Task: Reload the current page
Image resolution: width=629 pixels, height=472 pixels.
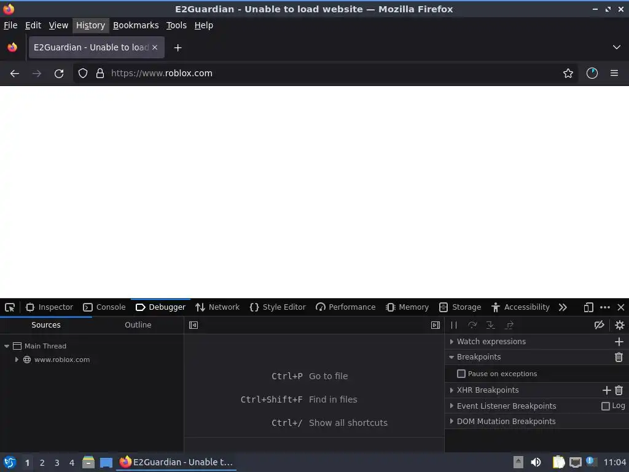Action: coord(59,74)
